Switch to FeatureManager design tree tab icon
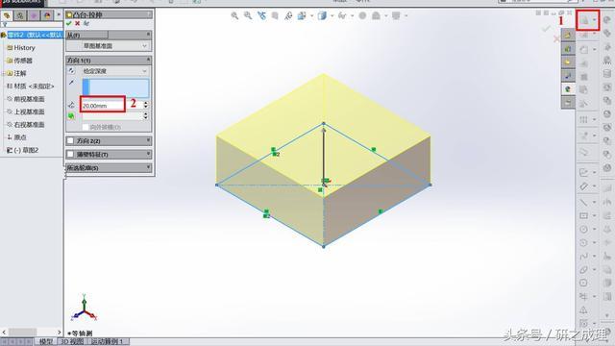 pos(7,15)
